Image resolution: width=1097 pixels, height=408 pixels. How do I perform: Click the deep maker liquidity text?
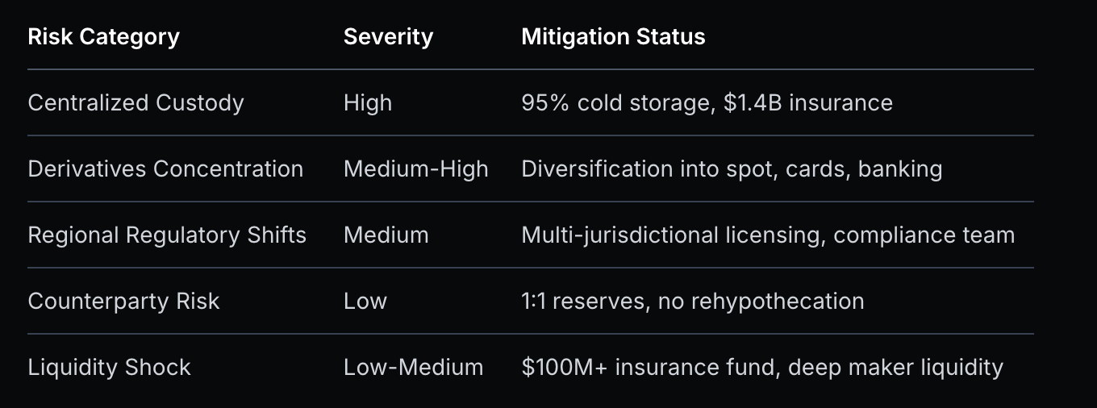click(x=895, y=368)
